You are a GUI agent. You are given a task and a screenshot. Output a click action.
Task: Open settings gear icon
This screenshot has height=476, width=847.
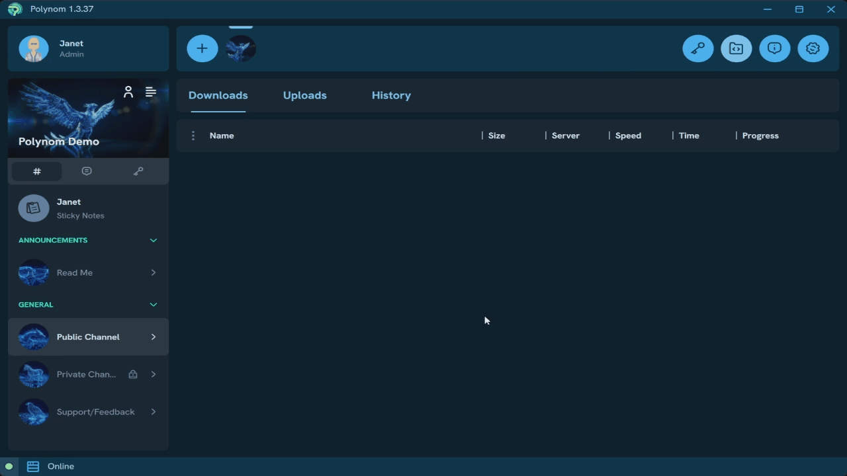[813, 48]
